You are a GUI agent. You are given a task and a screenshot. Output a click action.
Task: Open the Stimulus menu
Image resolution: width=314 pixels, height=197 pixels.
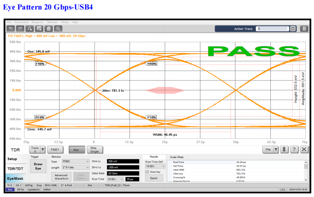[x=52, y=22]
